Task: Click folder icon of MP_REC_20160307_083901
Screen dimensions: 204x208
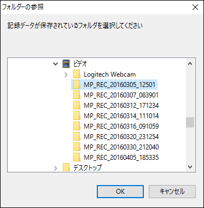Action: coord(77,95)
